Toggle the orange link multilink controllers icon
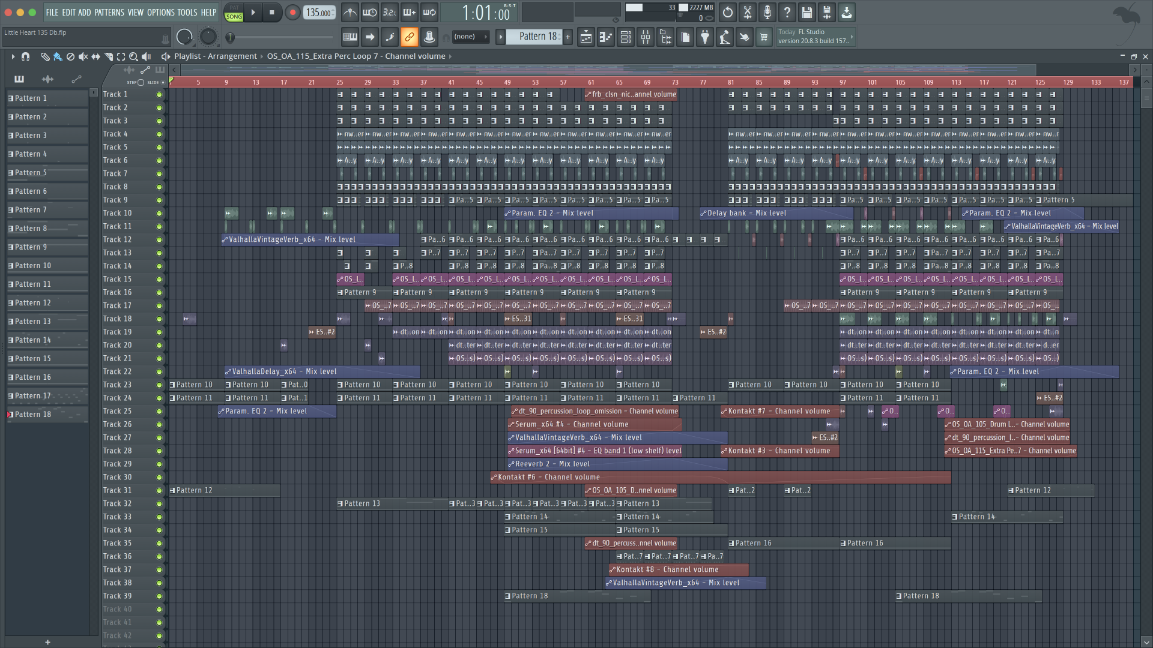 [x=410, y=37]
